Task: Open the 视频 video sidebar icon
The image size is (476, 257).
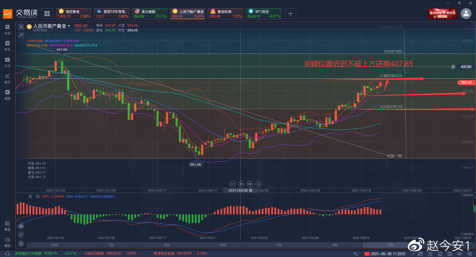Action: pyautogui.click(x=7, y=95)
